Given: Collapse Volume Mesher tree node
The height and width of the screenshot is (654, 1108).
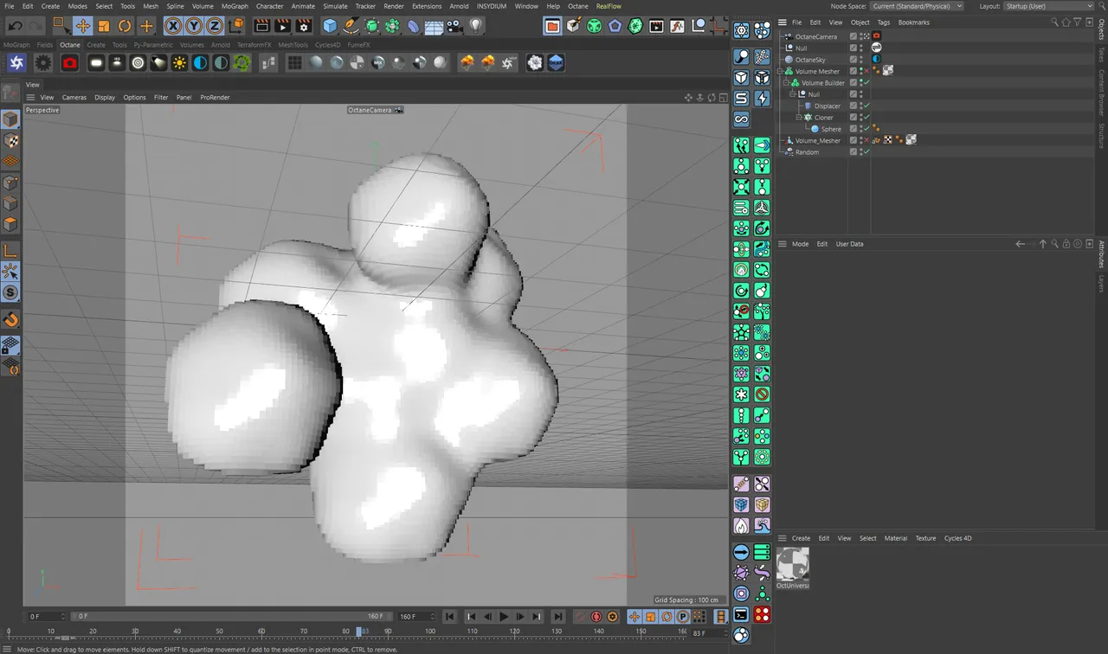Looking at the screenshot, I should [x=781, y=71].
